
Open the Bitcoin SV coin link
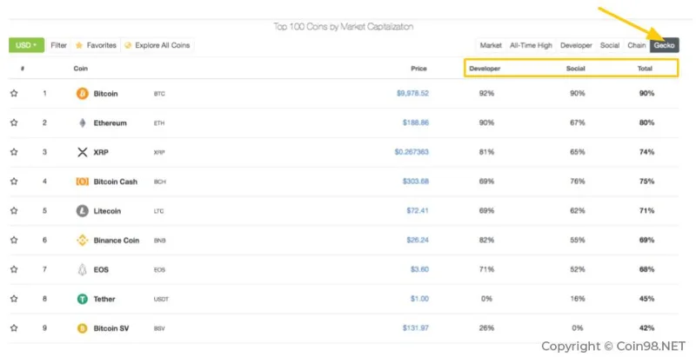pyautogui.click(x=111, y=328)
